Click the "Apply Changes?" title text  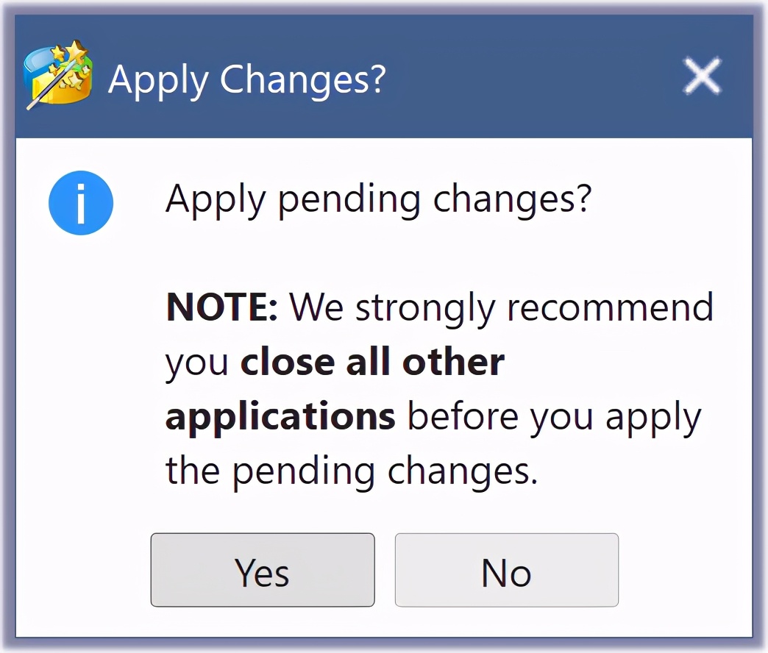246,79
